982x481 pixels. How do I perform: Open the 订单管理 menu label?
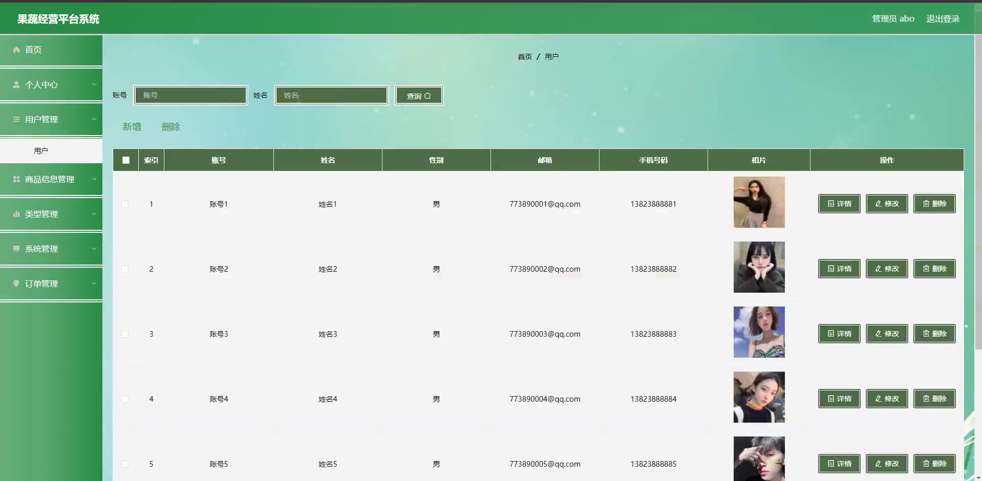[x=41, y=283]
